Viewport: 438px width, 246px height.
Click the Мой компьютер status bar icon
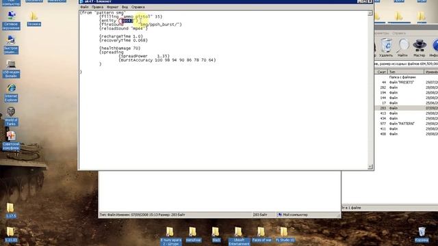pos(280,215)
